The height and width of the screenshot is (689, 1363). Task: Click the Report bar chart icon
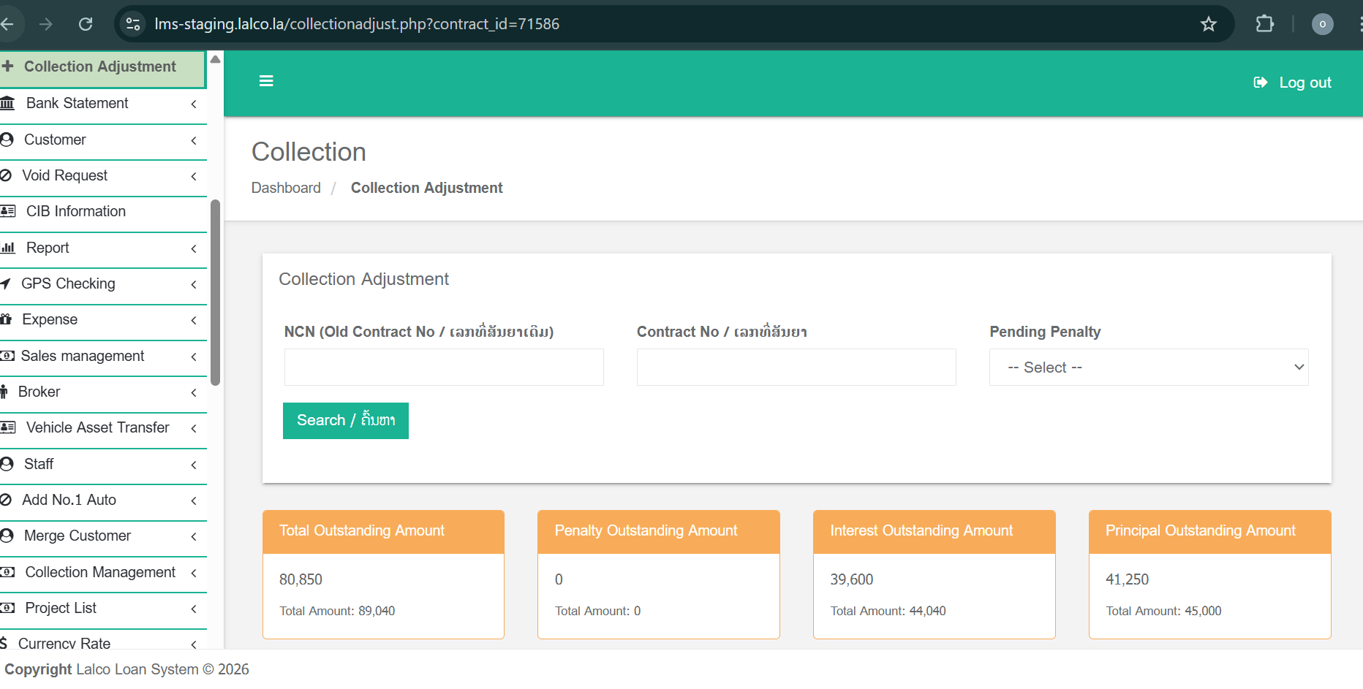(8, 248)
